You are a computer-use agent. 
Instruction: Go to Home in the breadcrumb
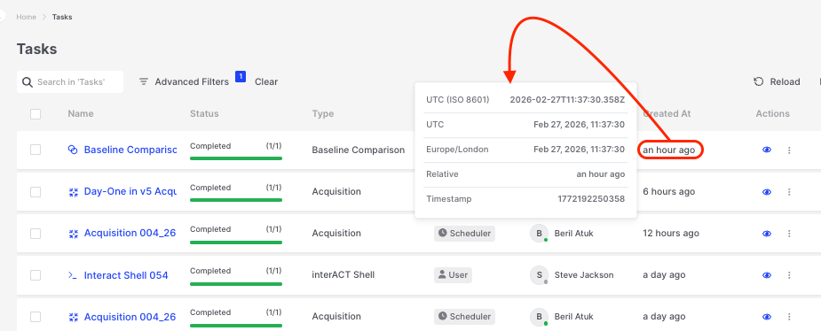point(26,17)
